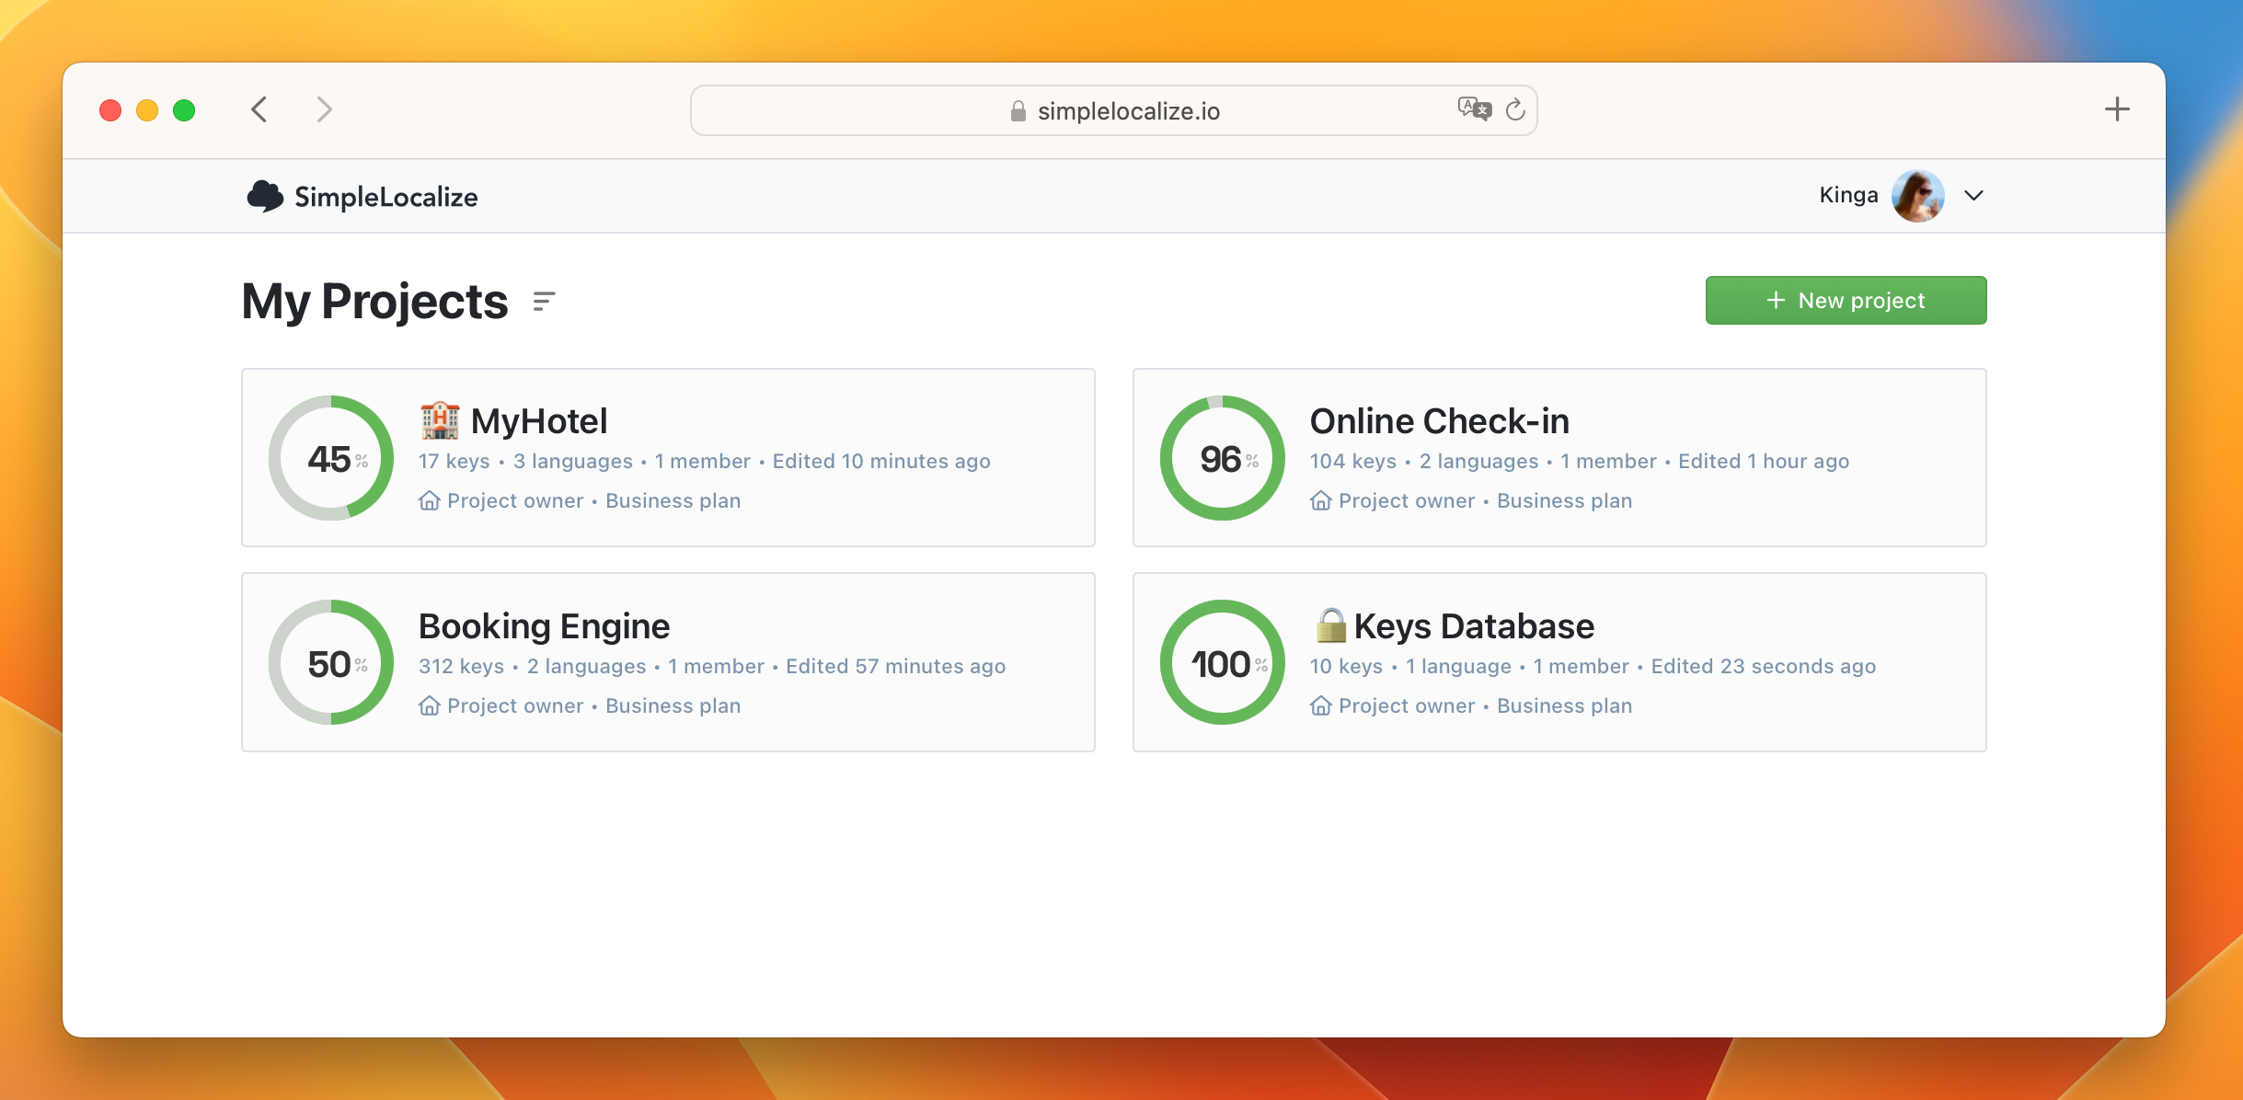Open a new tab with the plus icon
This screenshot has width=2243, height=1100.
2117,109
